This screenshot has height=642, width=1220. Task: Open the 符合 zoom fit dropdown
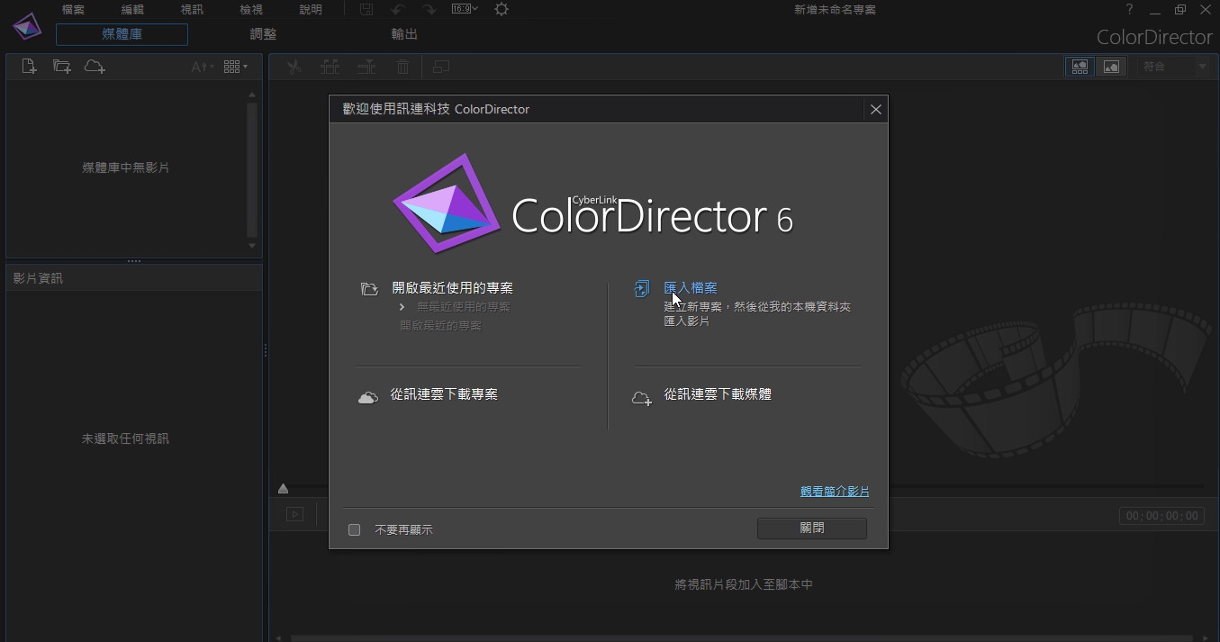point(1175,67)
